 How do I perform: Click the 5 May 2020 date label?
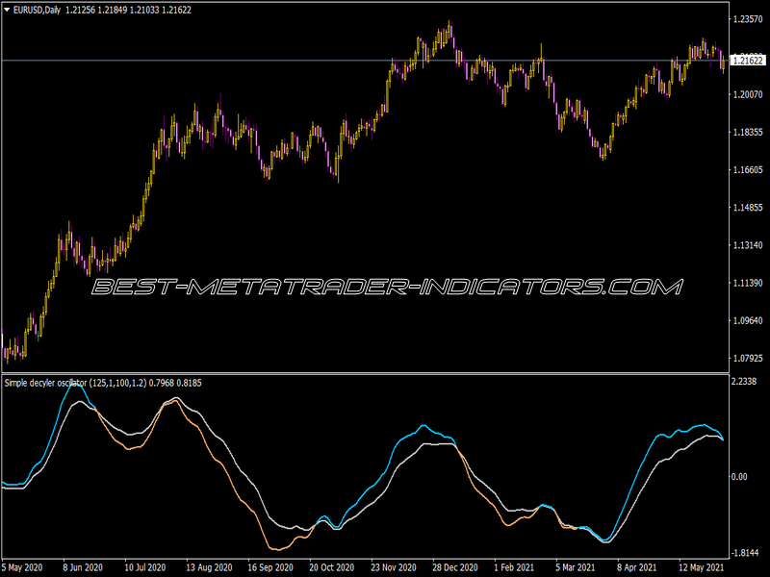22,567
